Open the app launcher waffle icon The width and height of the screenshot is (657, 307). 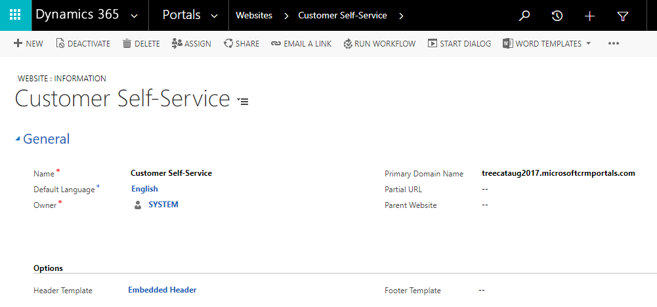(16, 16)
